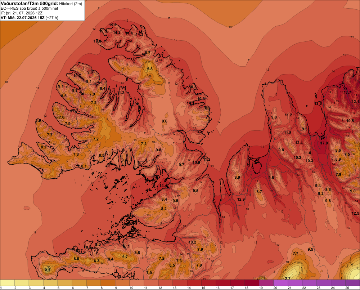Viewport: 360px width, 290px height.
Task: Click the temperature value 7.5
Action: tap(347, 154)
